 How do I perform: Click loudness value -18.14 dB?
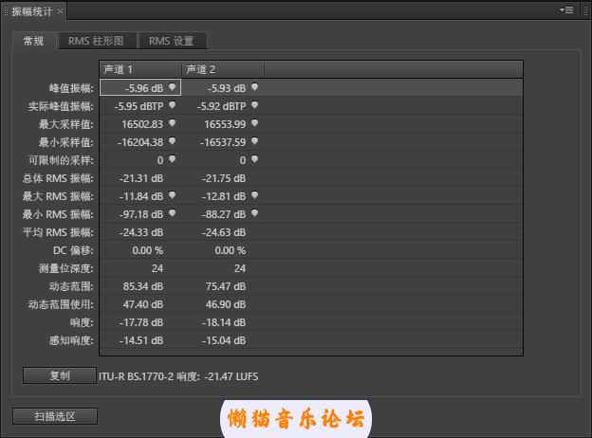224,322
